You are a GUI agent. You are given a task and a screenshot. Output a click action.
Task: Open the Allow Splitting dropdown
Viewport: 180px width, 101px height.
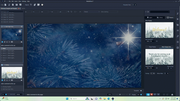click(x=109, y=12)
